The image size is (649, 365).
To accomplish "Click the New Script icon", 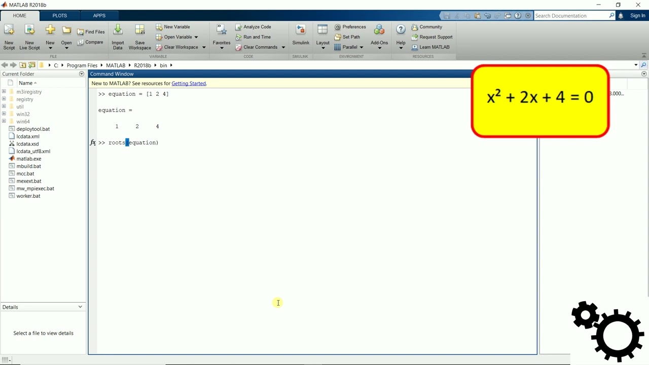I will pyautogui.click(x=9, y=30).
